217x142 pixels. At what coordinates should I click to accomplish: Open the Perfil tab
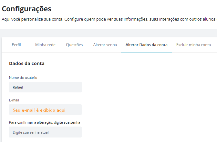click(x=16, y=45)
